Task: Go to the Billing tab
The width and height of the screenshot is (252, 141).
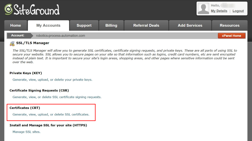Action: (111, 25)
